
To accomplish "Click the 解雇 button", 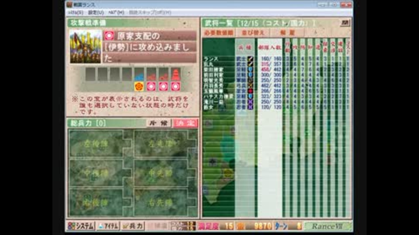I will pos(287,33).
